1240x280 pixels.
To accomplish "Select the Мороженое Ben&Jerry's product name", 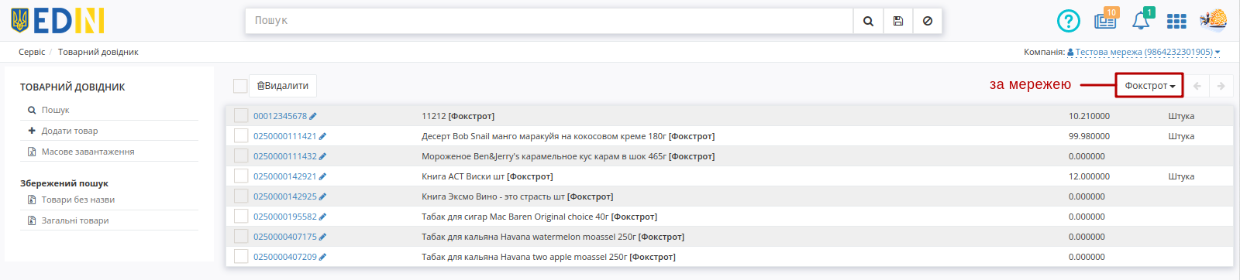I will click(x=568, y=157).
